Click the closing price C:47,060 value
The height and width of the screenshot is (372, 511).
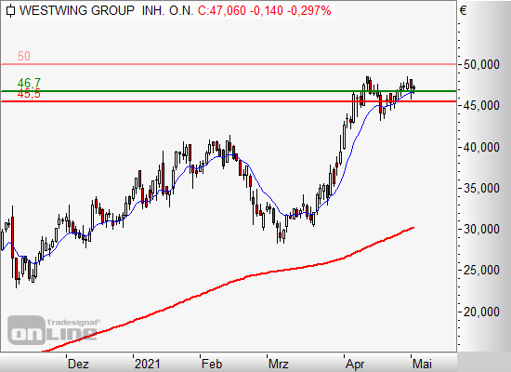point(222,11)
